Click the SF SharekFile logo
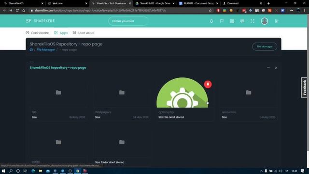 tap(41, 21)
